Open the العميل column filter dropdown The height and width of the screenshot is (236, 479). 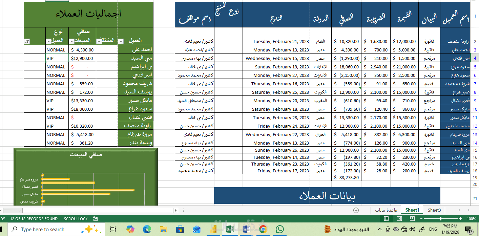coord(121,41)
